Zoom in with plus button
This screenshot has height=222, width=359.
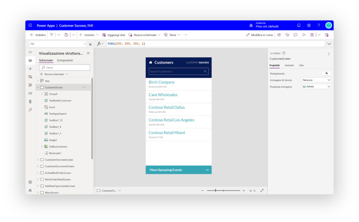click(x=244, y=191)
